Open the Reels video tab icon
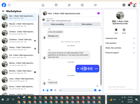Screen dimensions: 140x104 coord(56,5)
